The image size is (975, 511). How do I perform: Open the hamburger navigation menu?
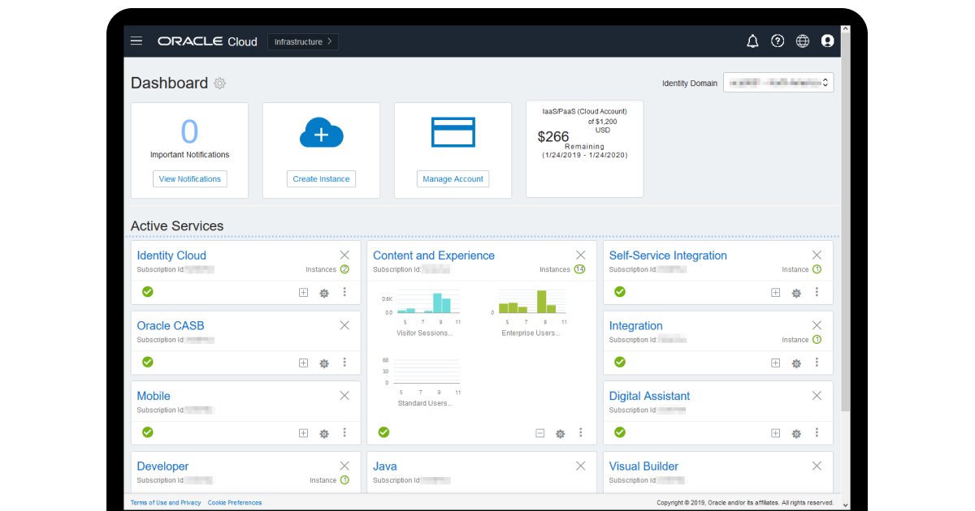136,40
